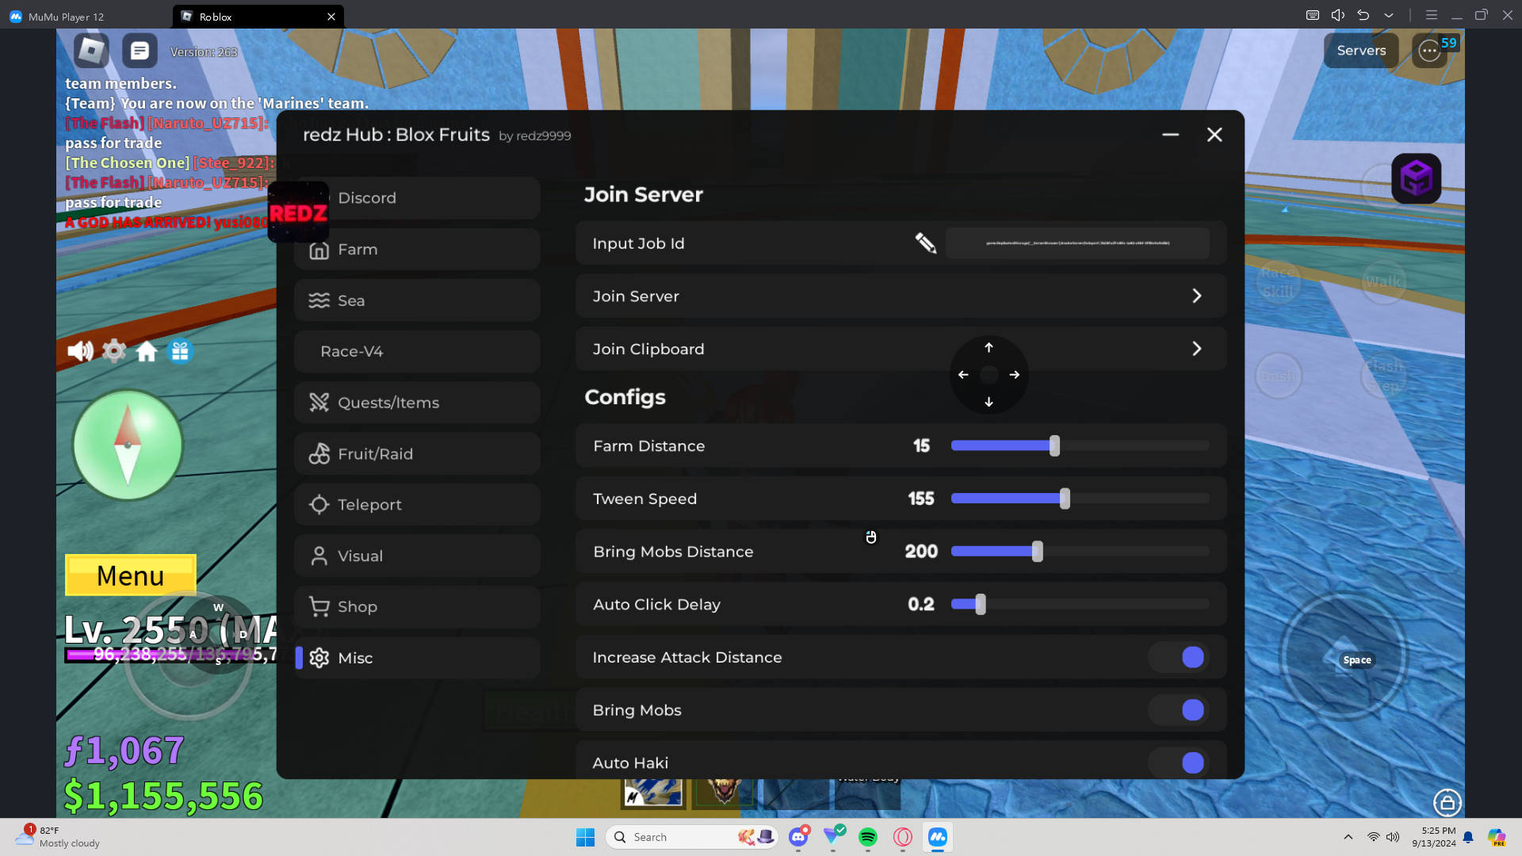Click the Bring Mobs Distance slider handle
This screenshot has height=856, width=1522.
coord(1038,552)
